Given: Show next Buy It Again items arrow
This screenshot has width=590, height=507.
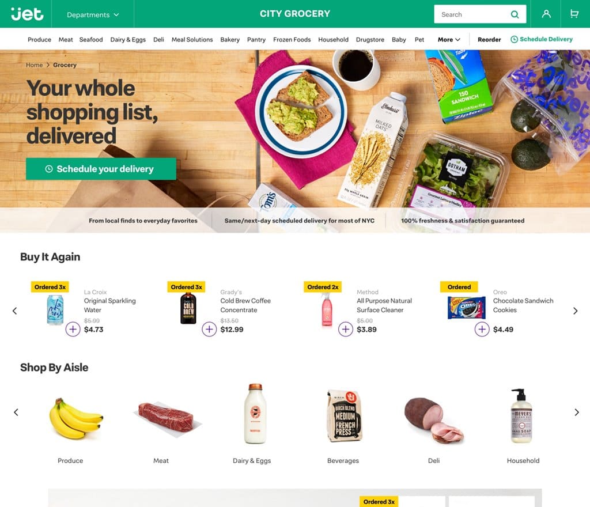Looking at the screenshot, I should coord(576,311).
